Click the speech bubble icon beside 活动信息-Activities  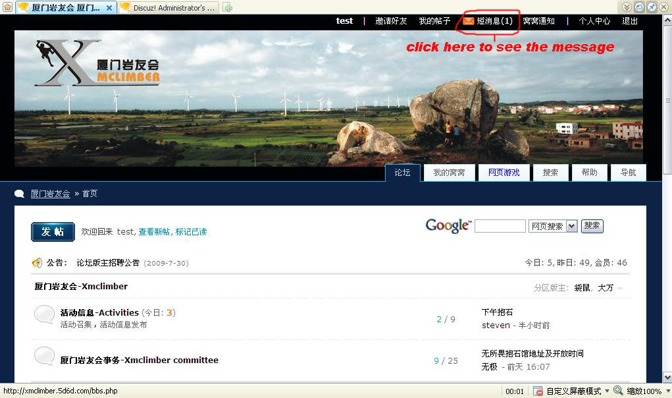[x=44, y=316]
